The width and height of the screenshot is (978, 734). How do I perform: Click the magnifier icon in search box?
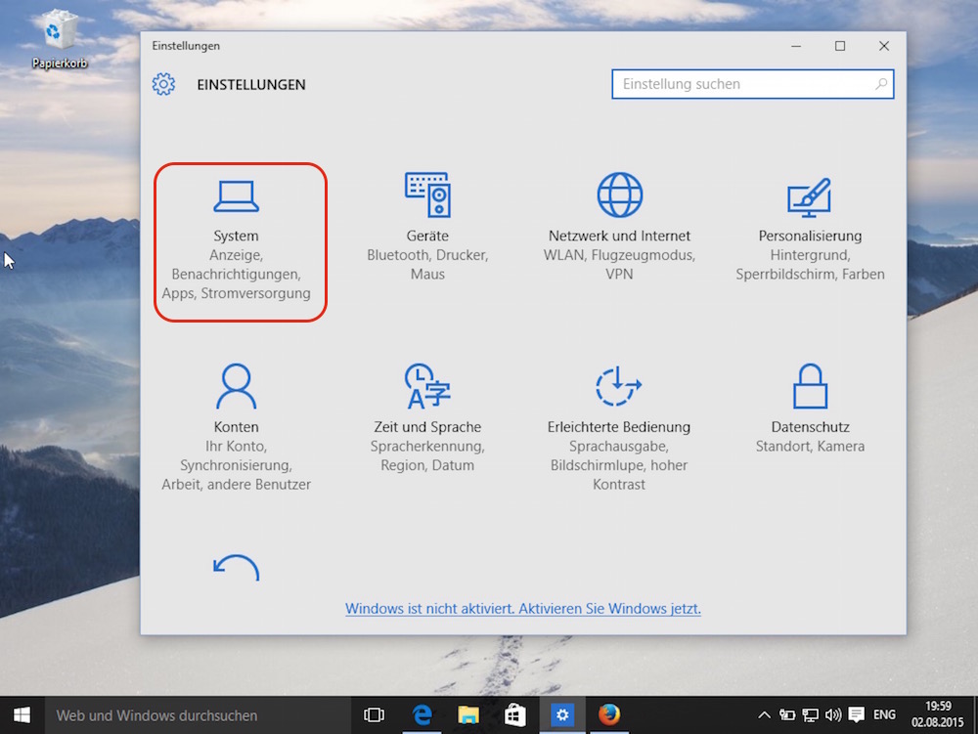pos(881,84)
